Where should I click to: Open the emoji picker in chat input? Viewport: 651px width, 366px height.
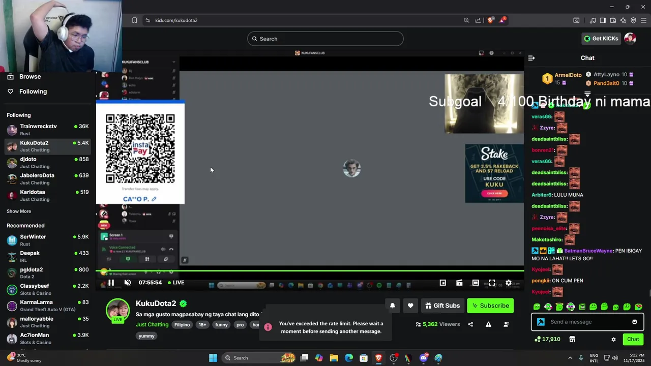(634, 322)
